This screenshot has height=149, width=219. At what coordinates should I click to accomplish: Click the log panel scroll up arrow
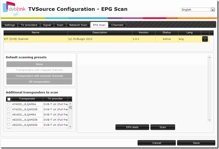click(x=210, y=58)
